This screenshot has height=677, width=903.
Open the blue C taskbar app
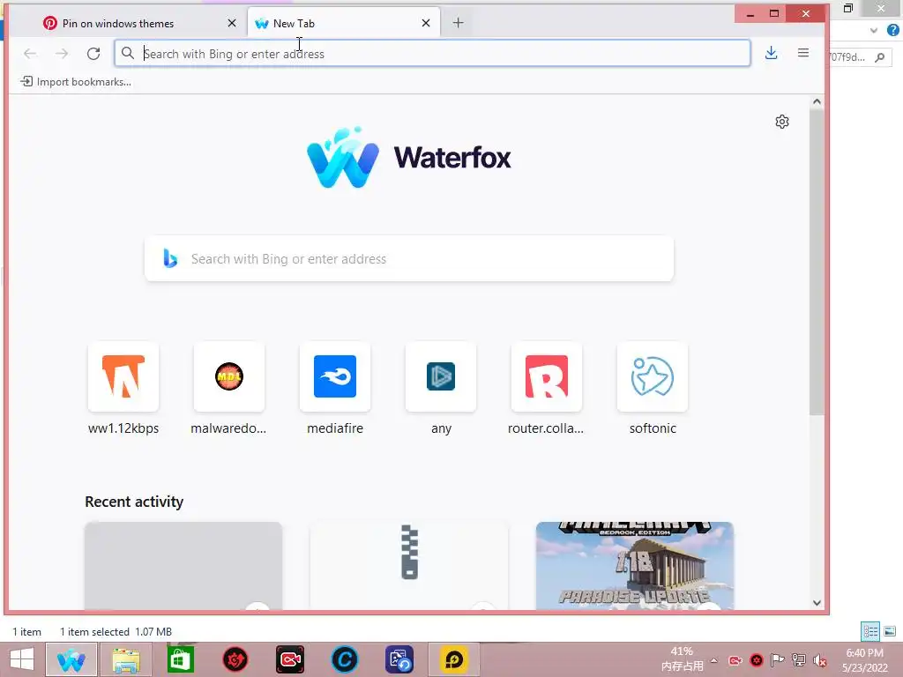345,659
